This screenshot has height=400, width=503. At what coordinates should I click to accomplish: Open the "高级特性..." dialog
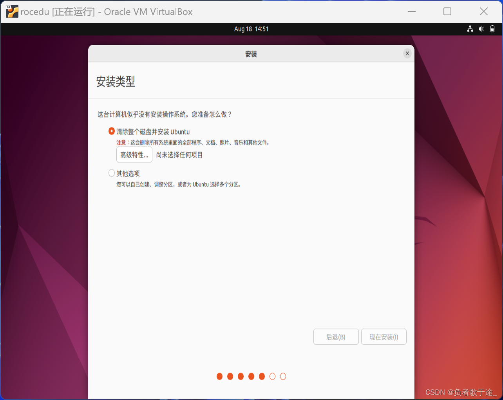coord(134,155)
